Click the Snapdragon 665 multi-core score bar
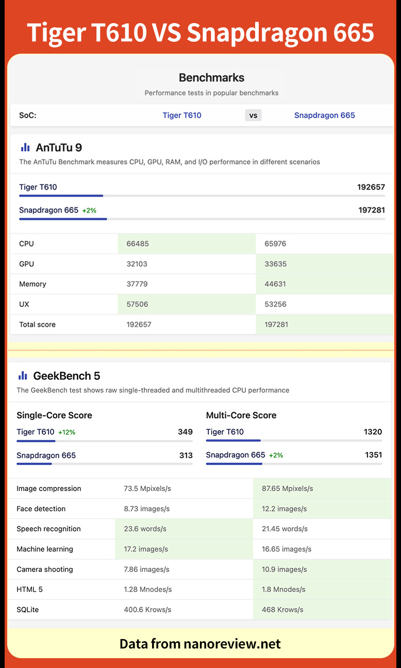401x668 pixels. click(x=294, y=464)
